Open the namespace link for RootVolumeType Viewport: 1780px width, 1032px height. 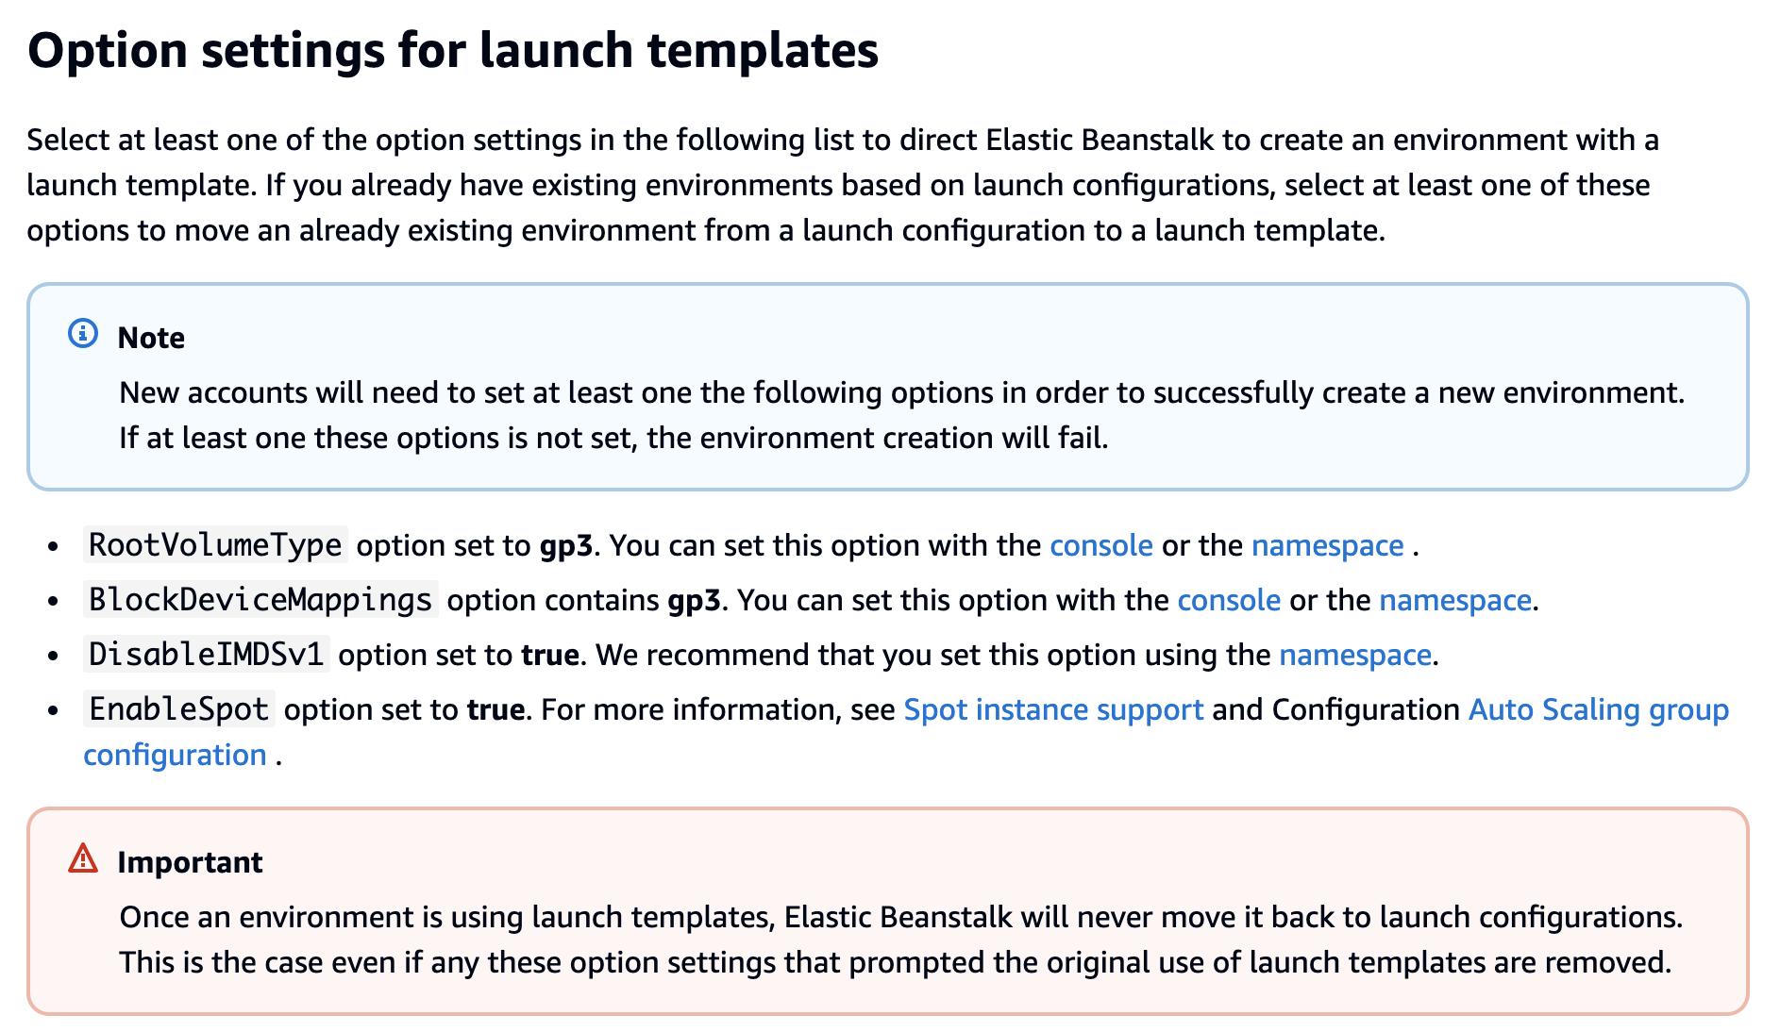click(1327, 546)
